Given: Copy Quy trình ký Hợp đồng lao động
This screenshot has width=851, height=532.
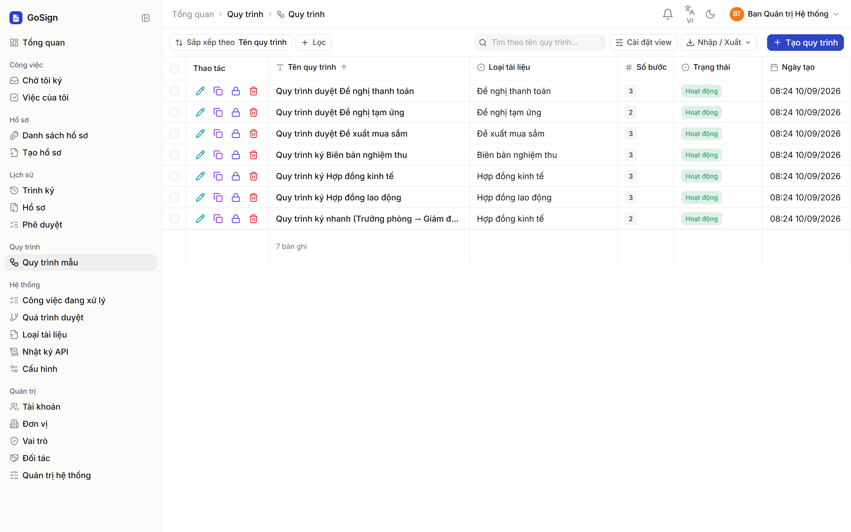Looking at the screenshot, I should pos(218,198).
